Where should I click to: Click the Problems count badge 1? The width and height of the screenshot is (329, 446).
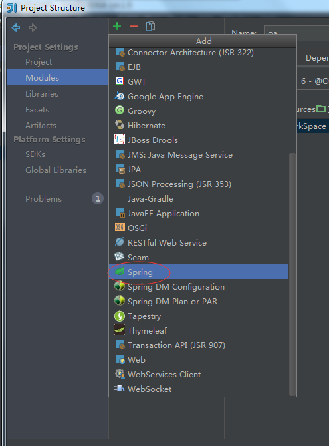98,198
